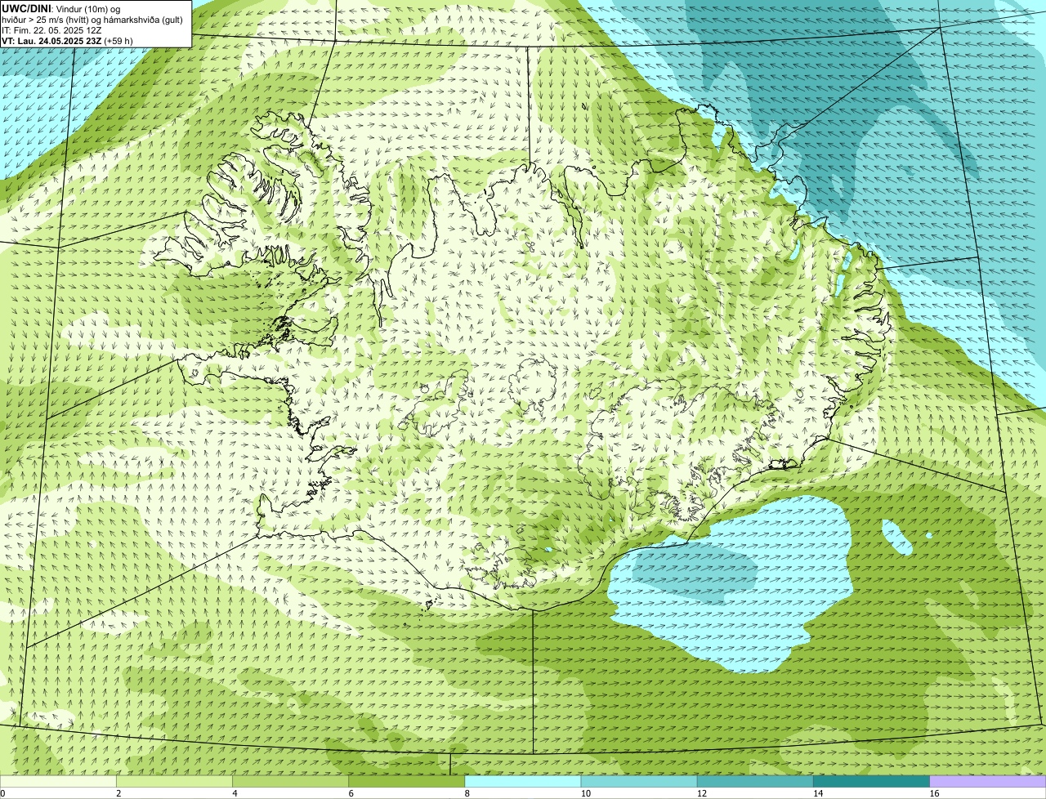Click the legend value '2'
Image resolution: width=1046 pixels, height=799 pixels.
point(118,793)
